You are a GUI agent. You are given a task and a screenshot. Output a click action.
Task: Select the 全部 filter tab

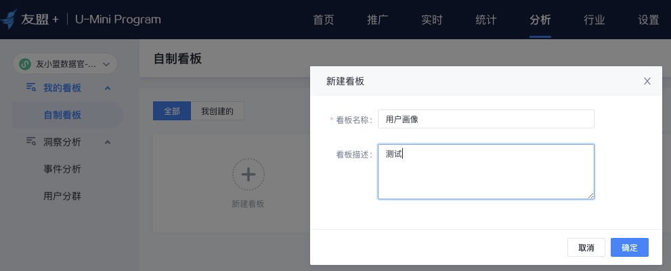[172, 111]
